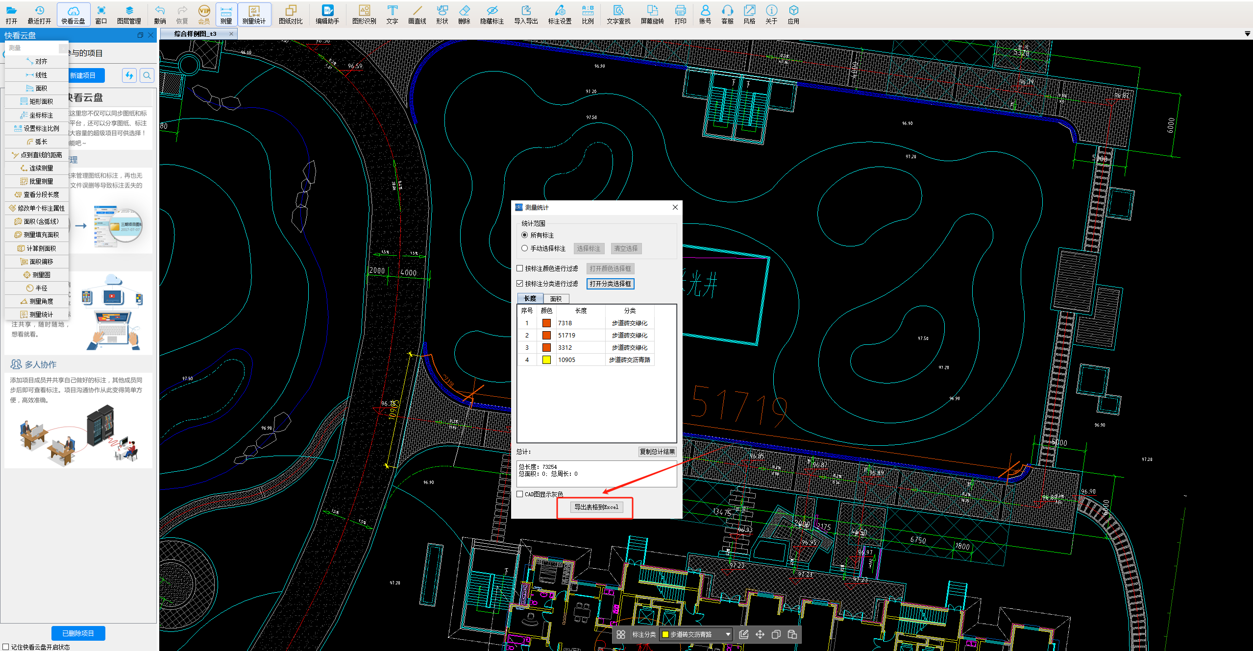Select the 测量 measure tool in toolbar
The image size is (1253, 651).
226,14
